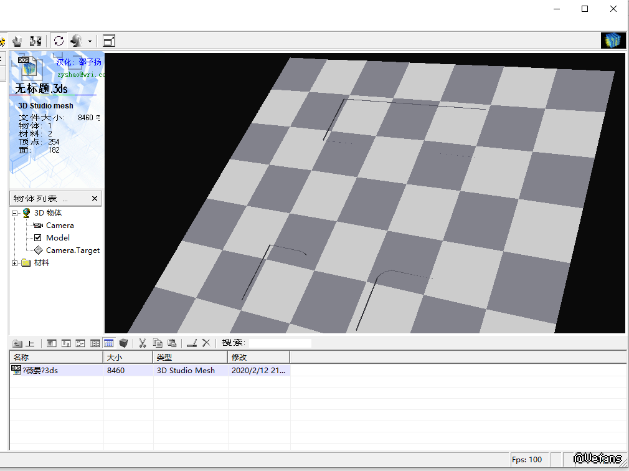Image resolution: width=629 pixels, height=471 pixels.
Task: Select Camera.Target in the object tree
Action: coord(72,250)
